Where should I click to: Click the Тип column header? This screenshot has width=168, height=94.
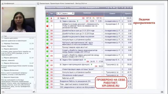coord(51,14)
